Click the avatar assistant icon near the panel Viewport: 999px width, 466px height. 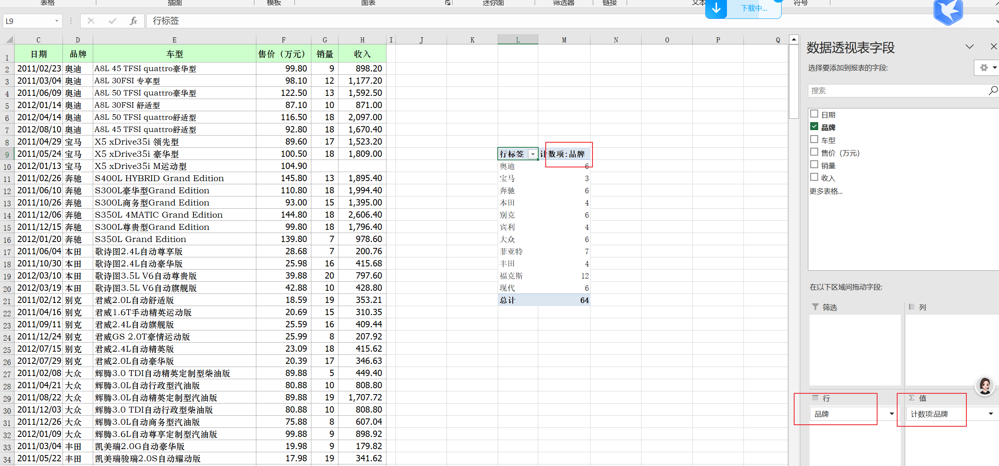[984, 386]
